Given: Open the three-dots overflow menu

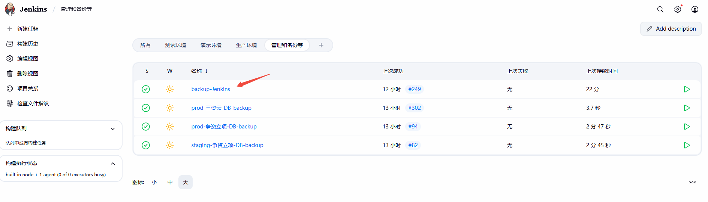Looking at the screenshot, I should pyautogui.click(x=692, y=183).
